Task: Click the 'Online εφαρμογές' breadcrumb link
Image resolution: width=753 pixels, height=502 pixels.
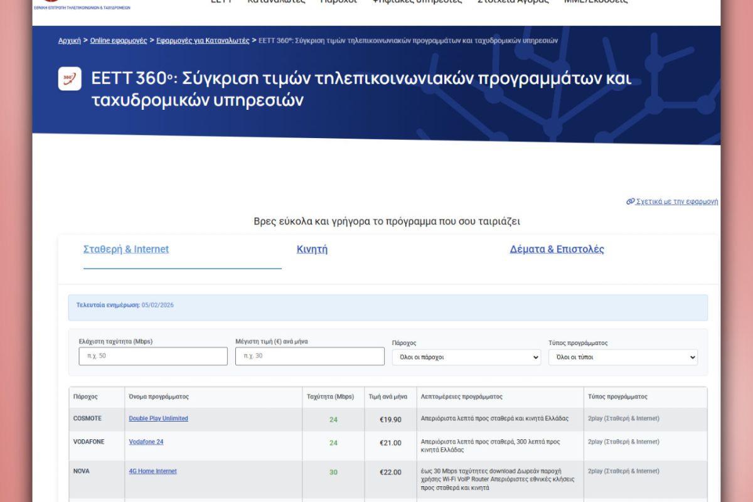Action: [x=119, y=40]
